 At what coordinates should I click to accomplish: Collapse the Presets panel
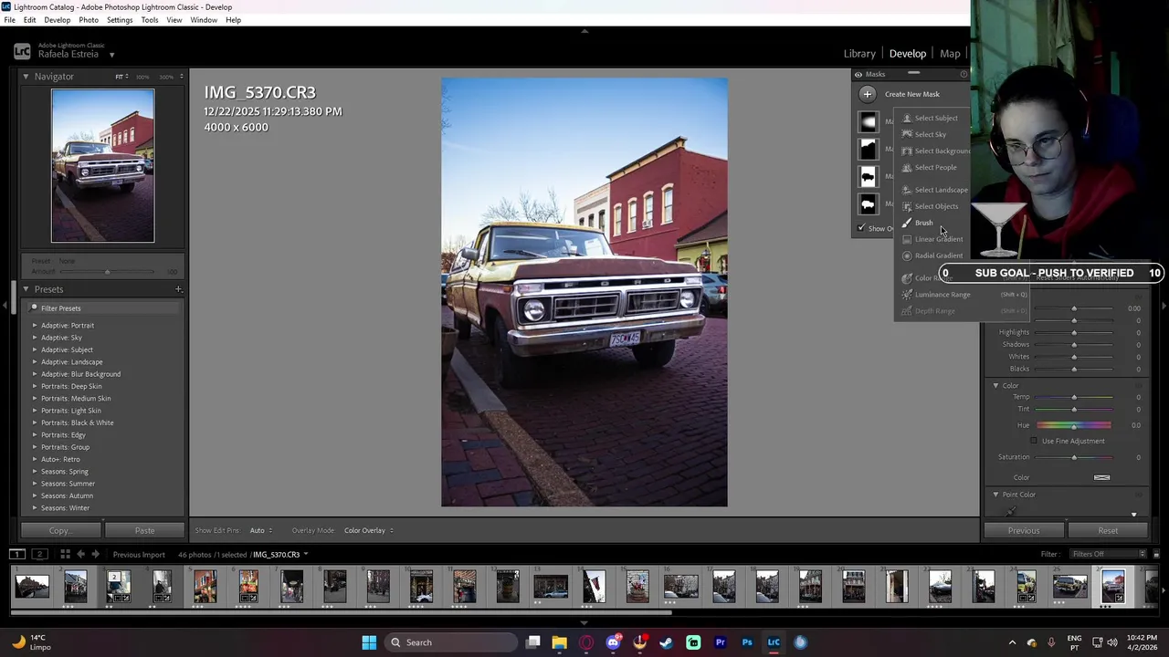(x=26, y=289)
